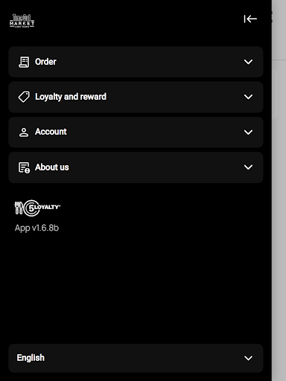Expand the About us chevron
This screenshot has height=381, width=286.
point(248,167)
